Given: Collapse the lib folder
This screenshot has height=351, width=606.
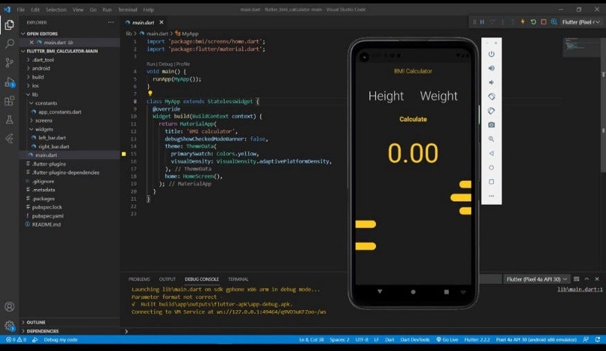Looking at the screenshot, I should (x=69, y=94).
